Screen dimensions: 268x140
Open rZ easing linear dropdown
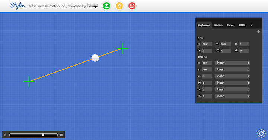click(232, 96)
